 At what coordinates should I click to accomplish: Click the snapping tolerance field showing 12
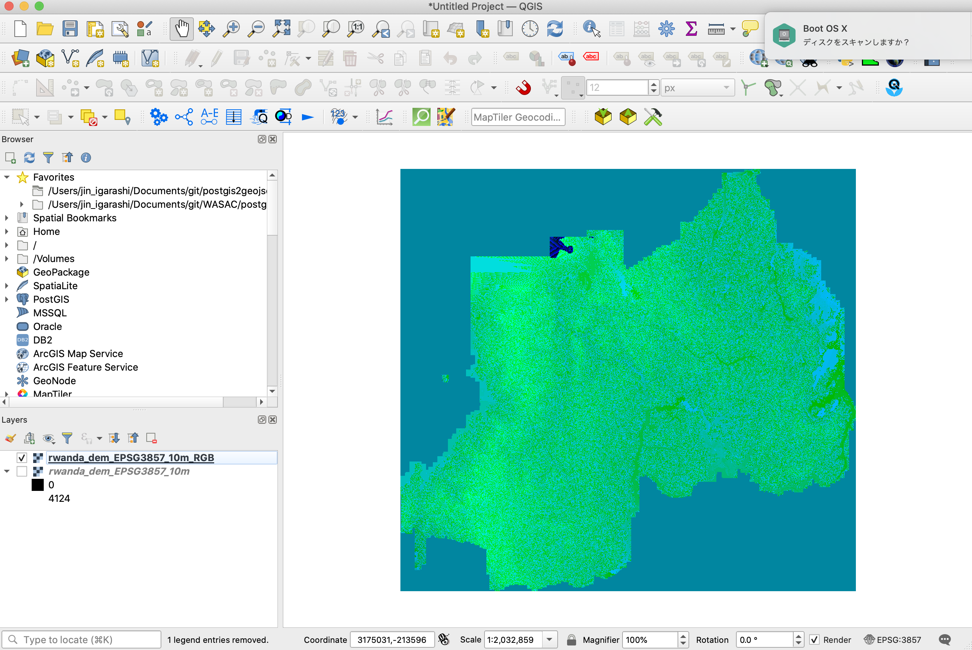point(617,87)
